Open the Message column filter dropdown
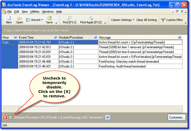 pyautogui.click(x=180, y=37)
